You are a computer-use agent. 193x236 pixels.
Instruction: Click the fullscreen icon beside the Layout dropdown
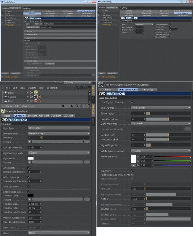[94, 83]
